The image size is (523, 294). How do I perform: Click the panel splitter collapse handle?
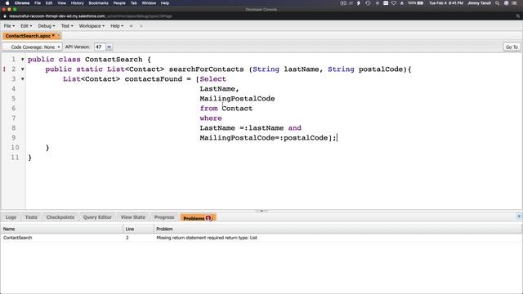point(261,211)
